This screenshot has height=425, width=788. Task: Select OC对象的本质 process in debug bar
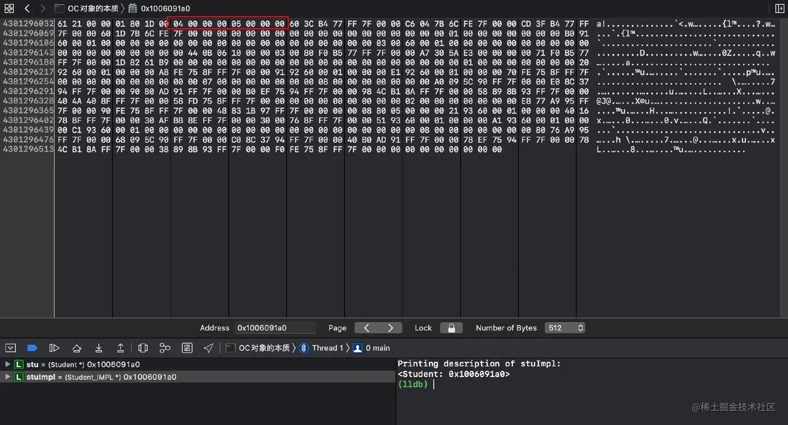[258, 348]
